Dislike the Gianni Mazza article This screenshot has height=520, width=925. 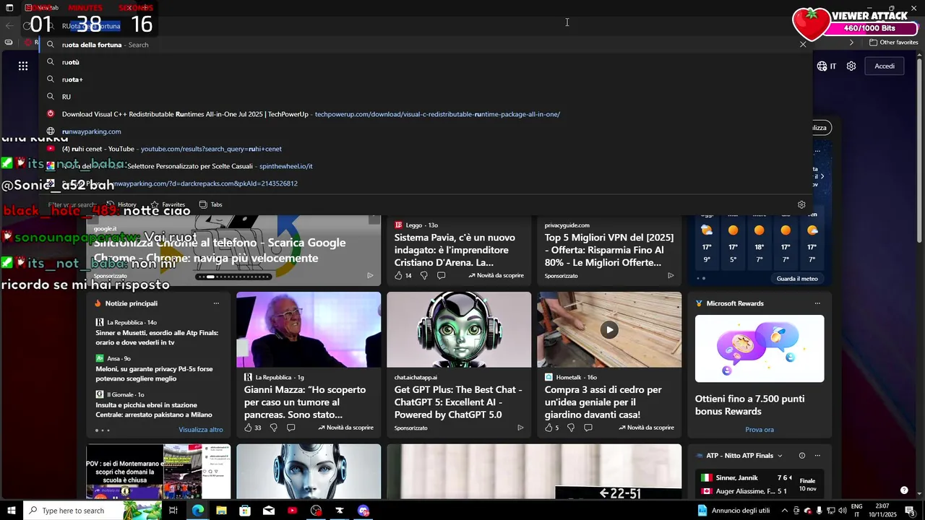[x=274, y=428]
